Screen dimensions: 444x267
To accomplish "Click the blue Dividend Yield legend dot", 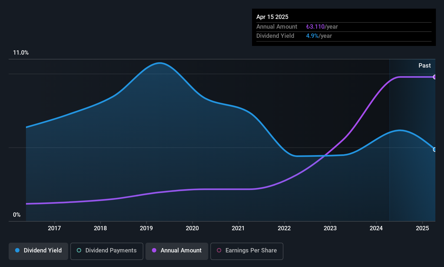I will 17,250.
